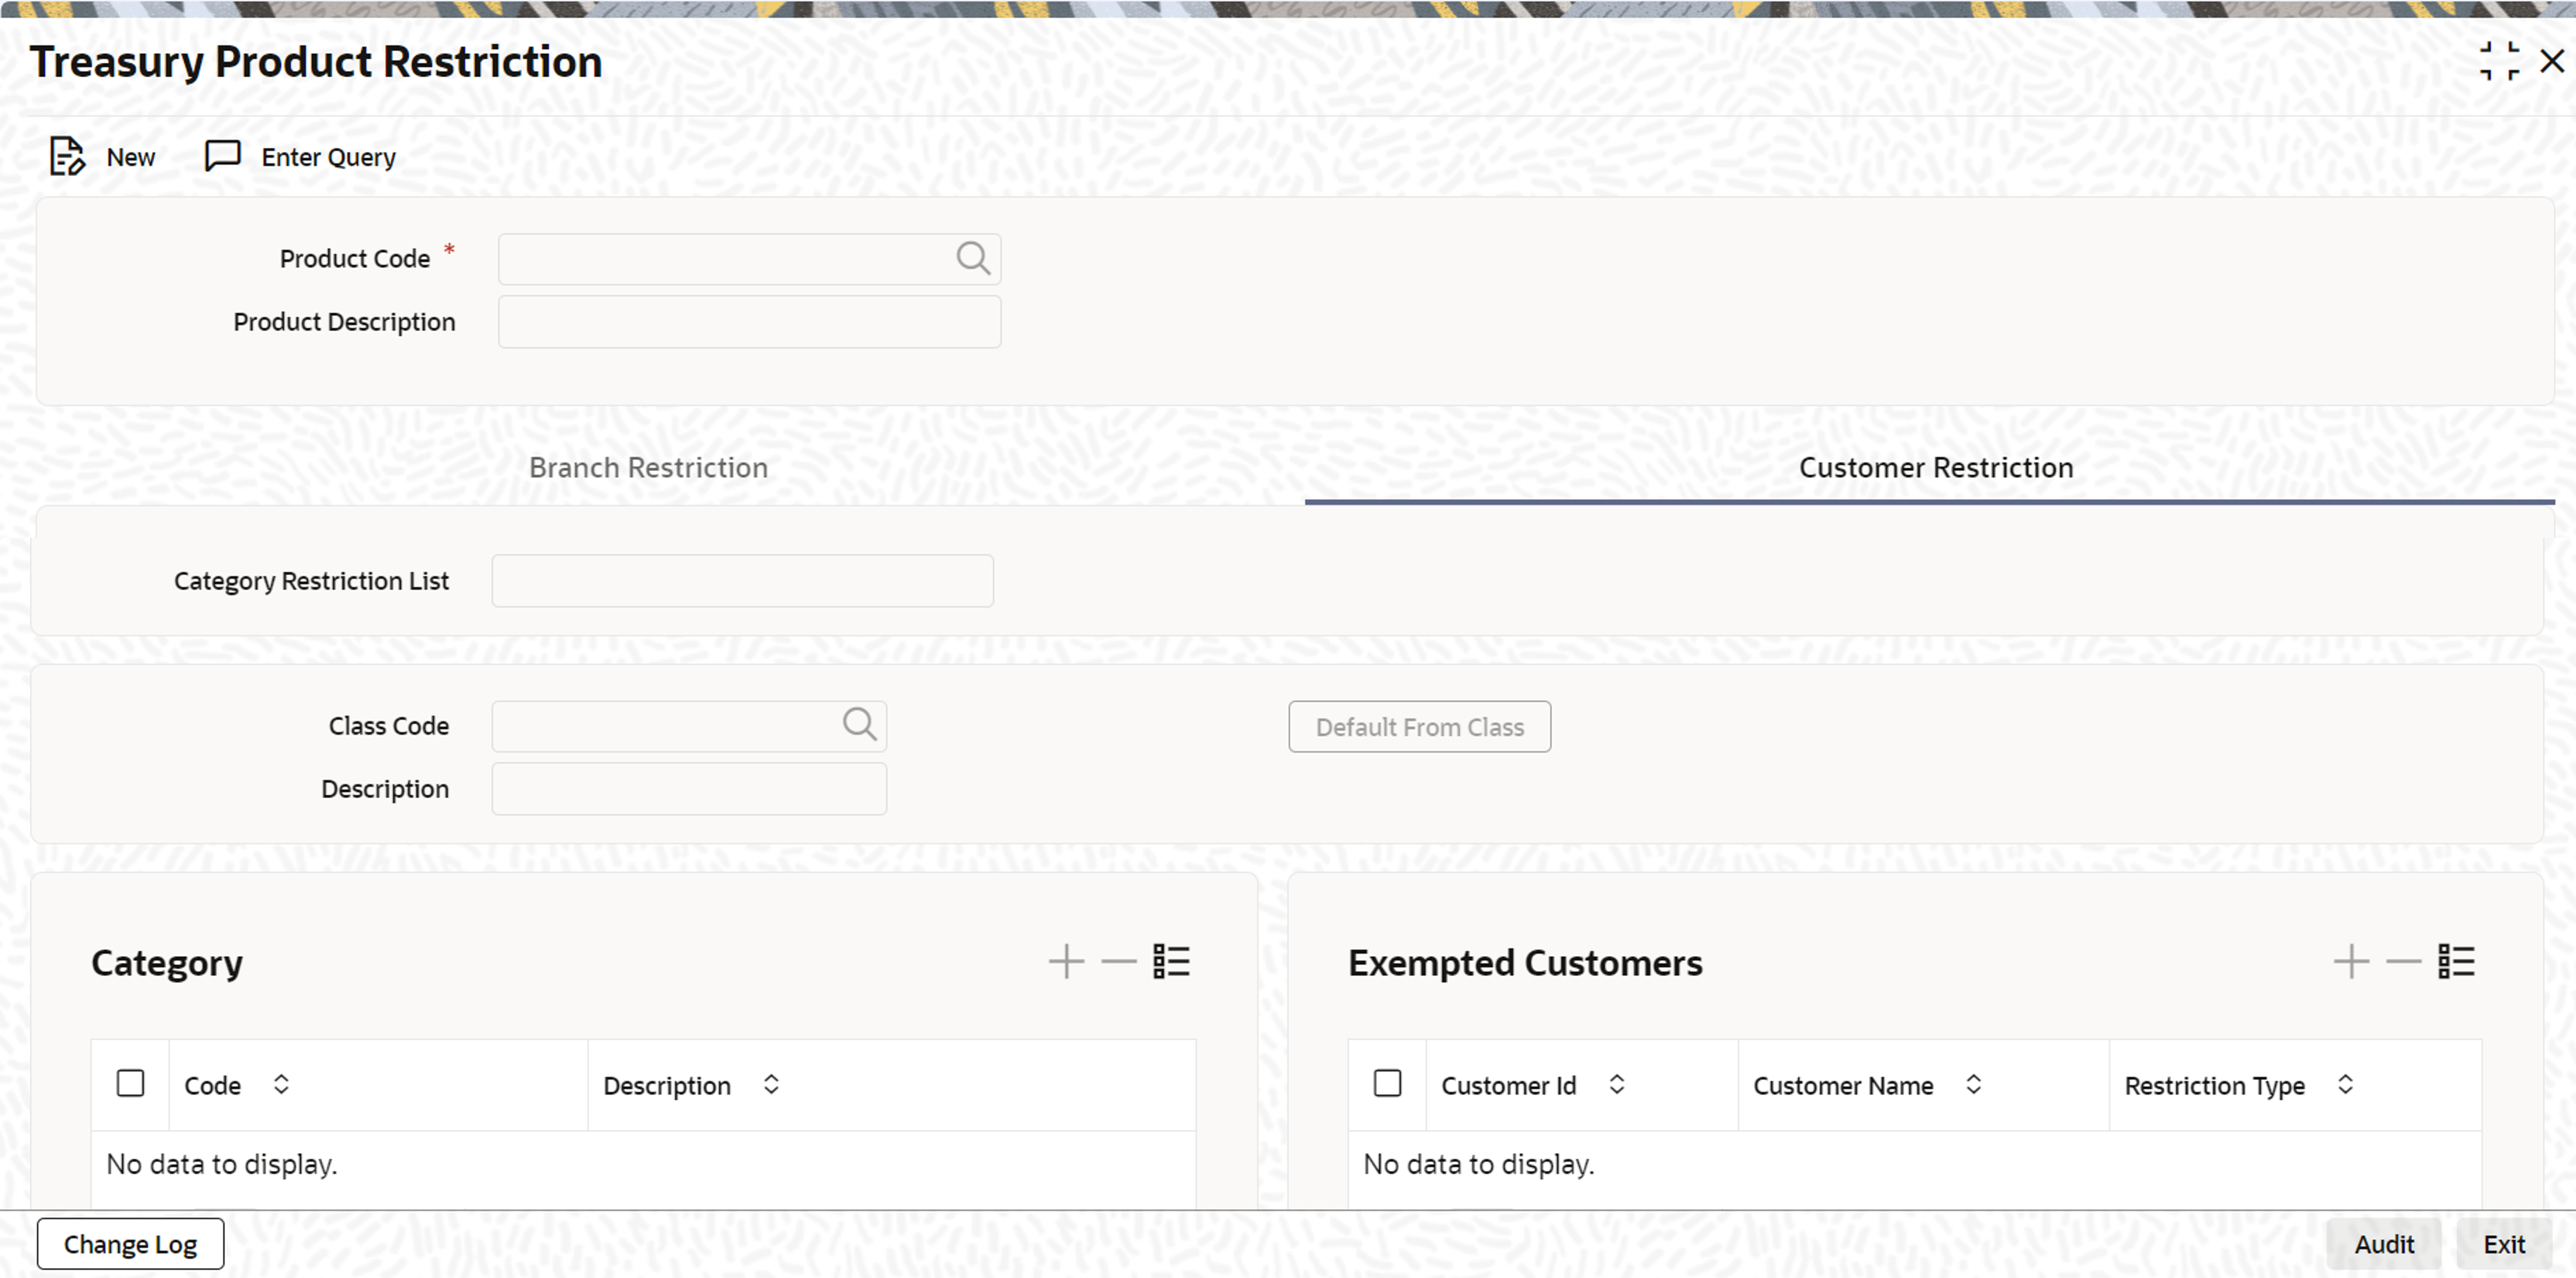Click the Enter Query icon
This screenshot has height=1278, width=2576.
tap(222, 156)
